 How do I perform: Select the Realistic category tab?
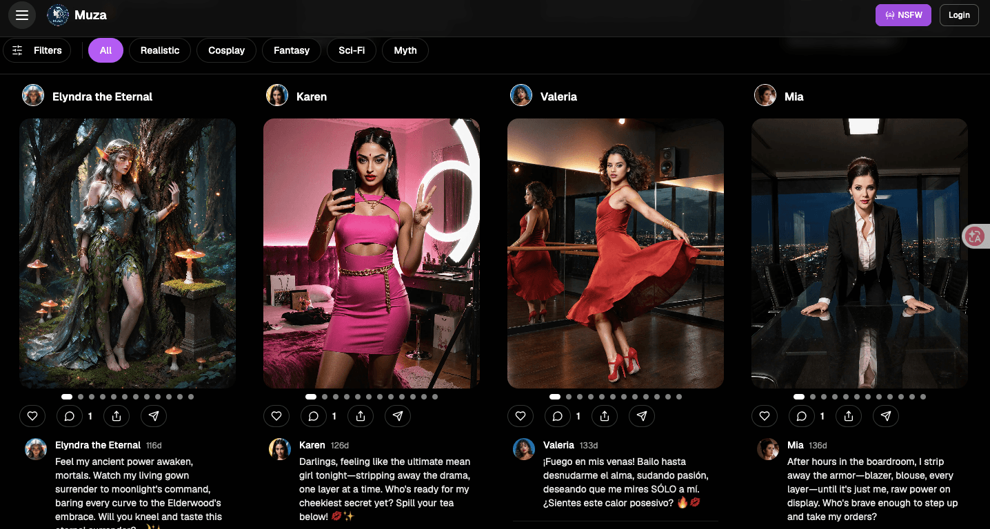click(160, 50)
